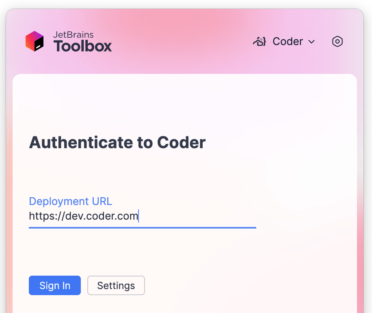The height and width of the screenshot is (313, 372).
Task: Expand the Coder provider dropdown chevron
Action: 311,41
